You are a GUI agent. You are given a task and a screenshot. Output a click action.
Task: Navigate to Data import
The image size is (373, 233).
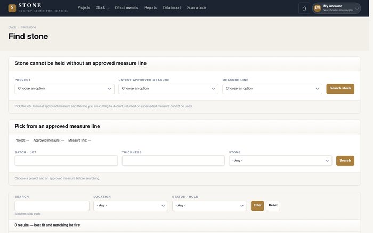point(172,7)
